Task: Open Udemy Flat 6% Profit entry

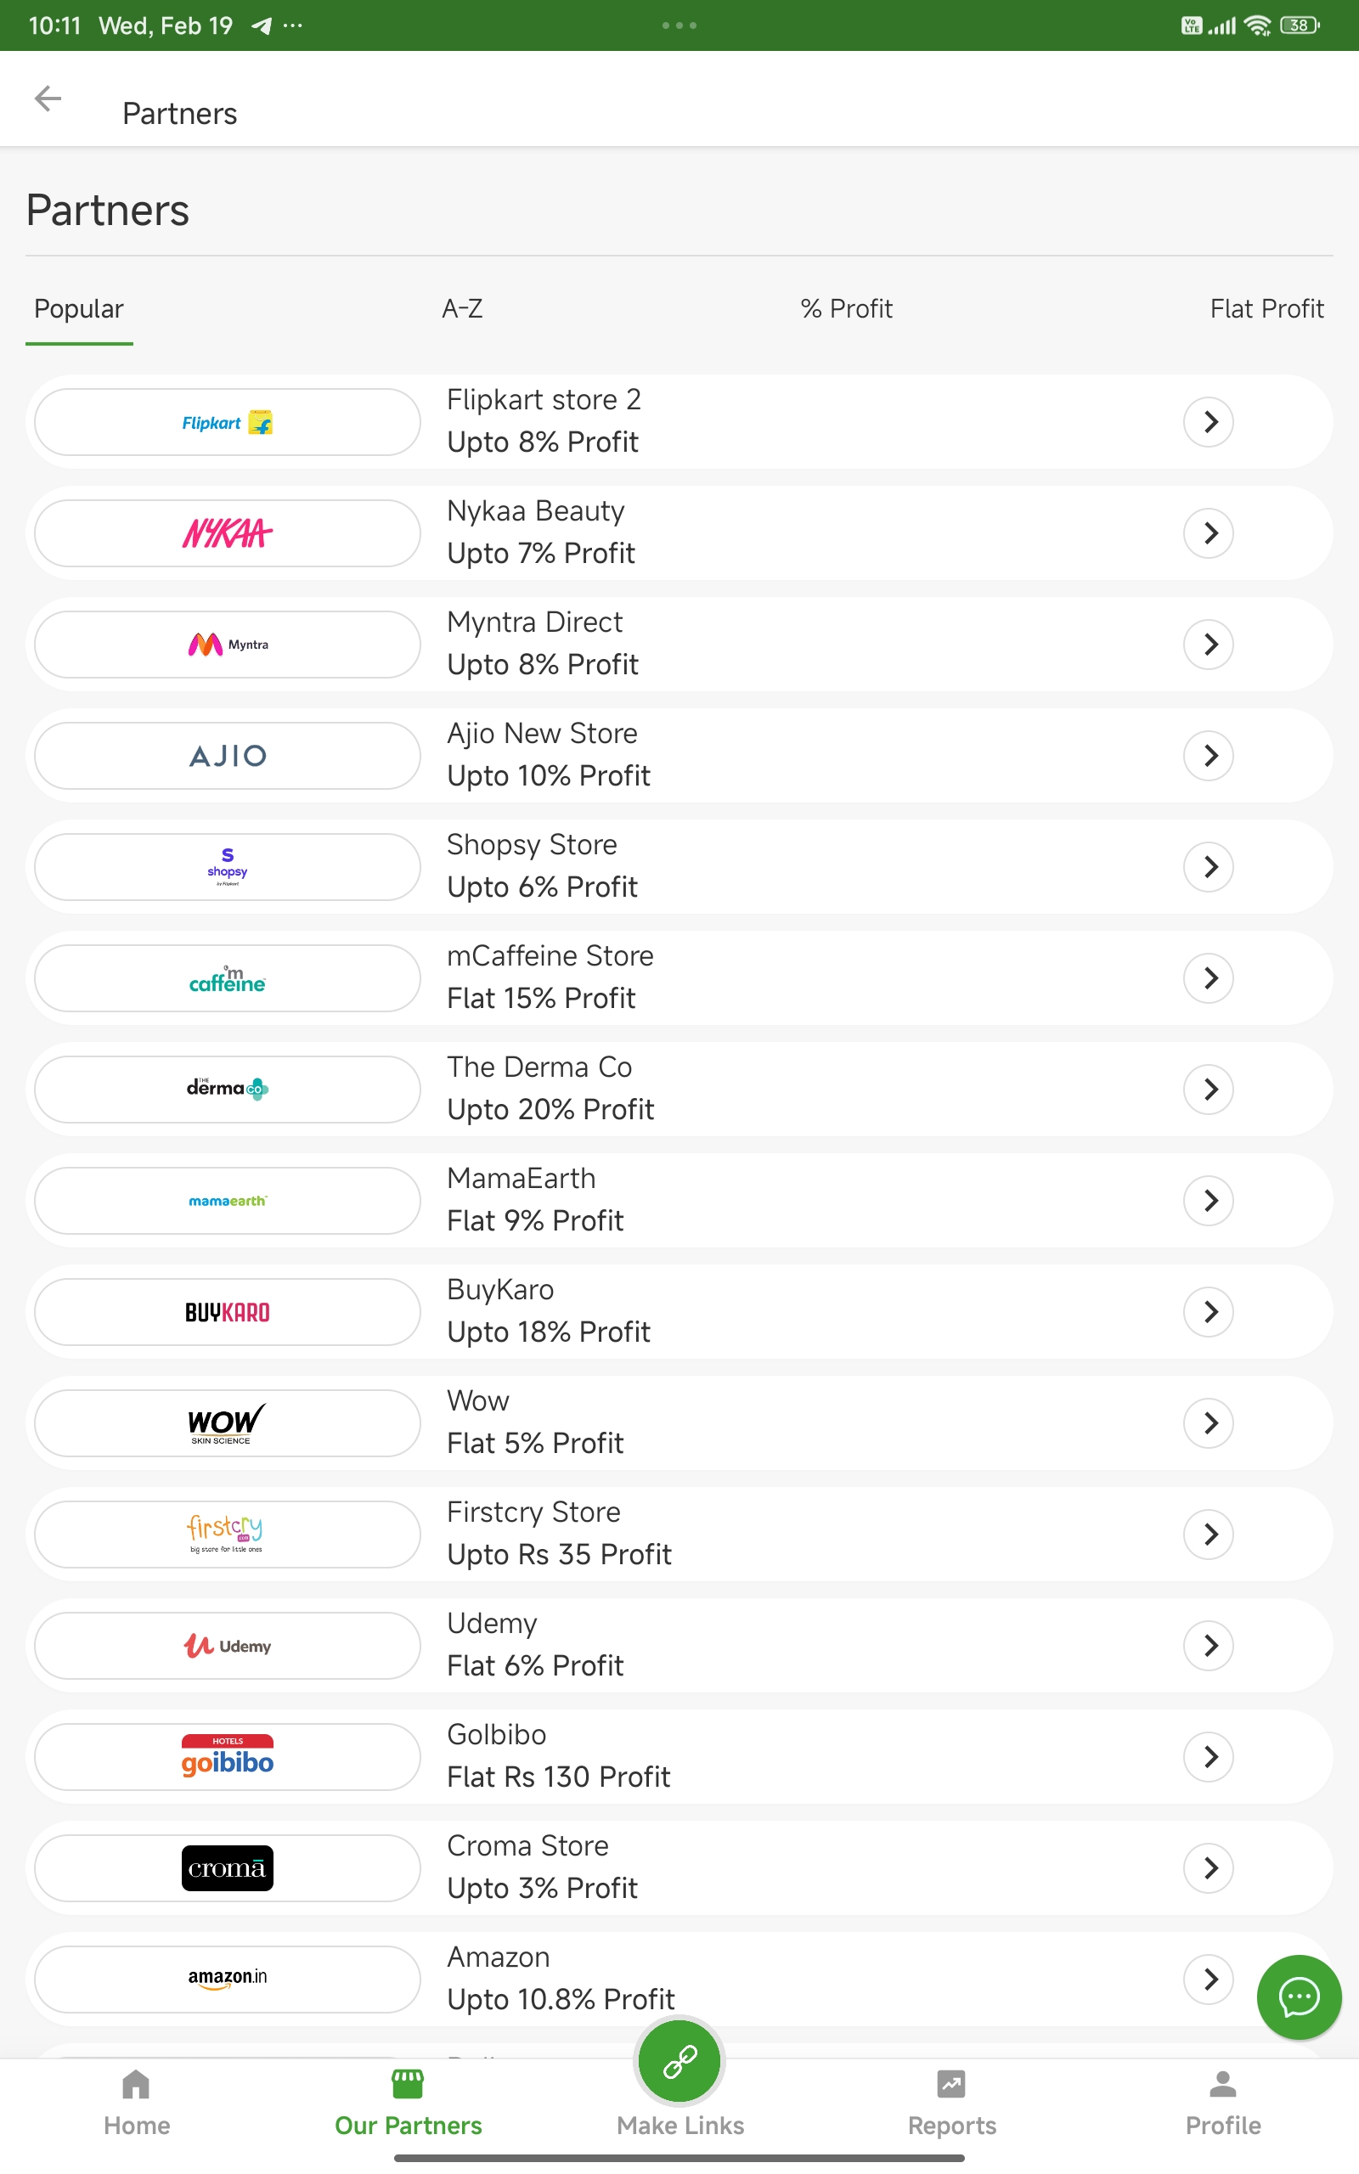Action: click(679, 1645)
